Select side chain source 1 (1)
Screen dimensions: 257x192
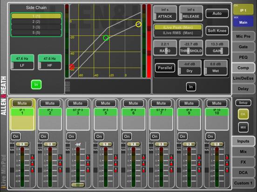pos(36,16)
